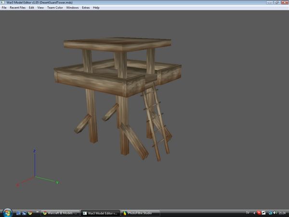Click the War3 Model Editor title bar icon
The image size is (289, 217).
pos(2,2)
